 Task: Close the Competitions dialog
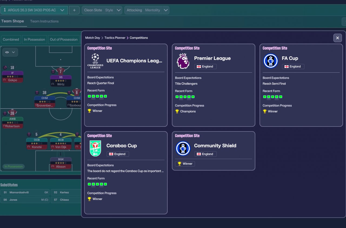(337, 38)
